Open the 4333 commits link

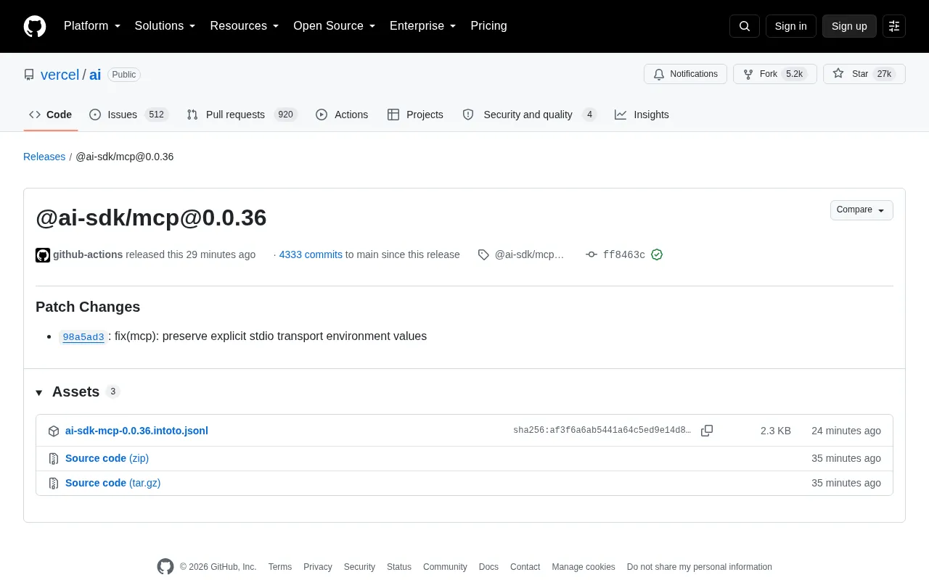point(311,254)
